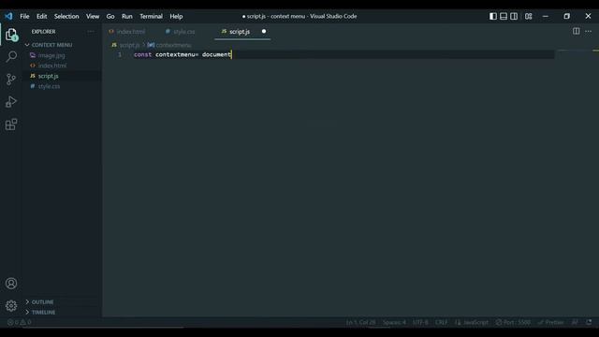Open the Run and Debug view
Screen dimensions: 599x337
[x=11, y=102]
